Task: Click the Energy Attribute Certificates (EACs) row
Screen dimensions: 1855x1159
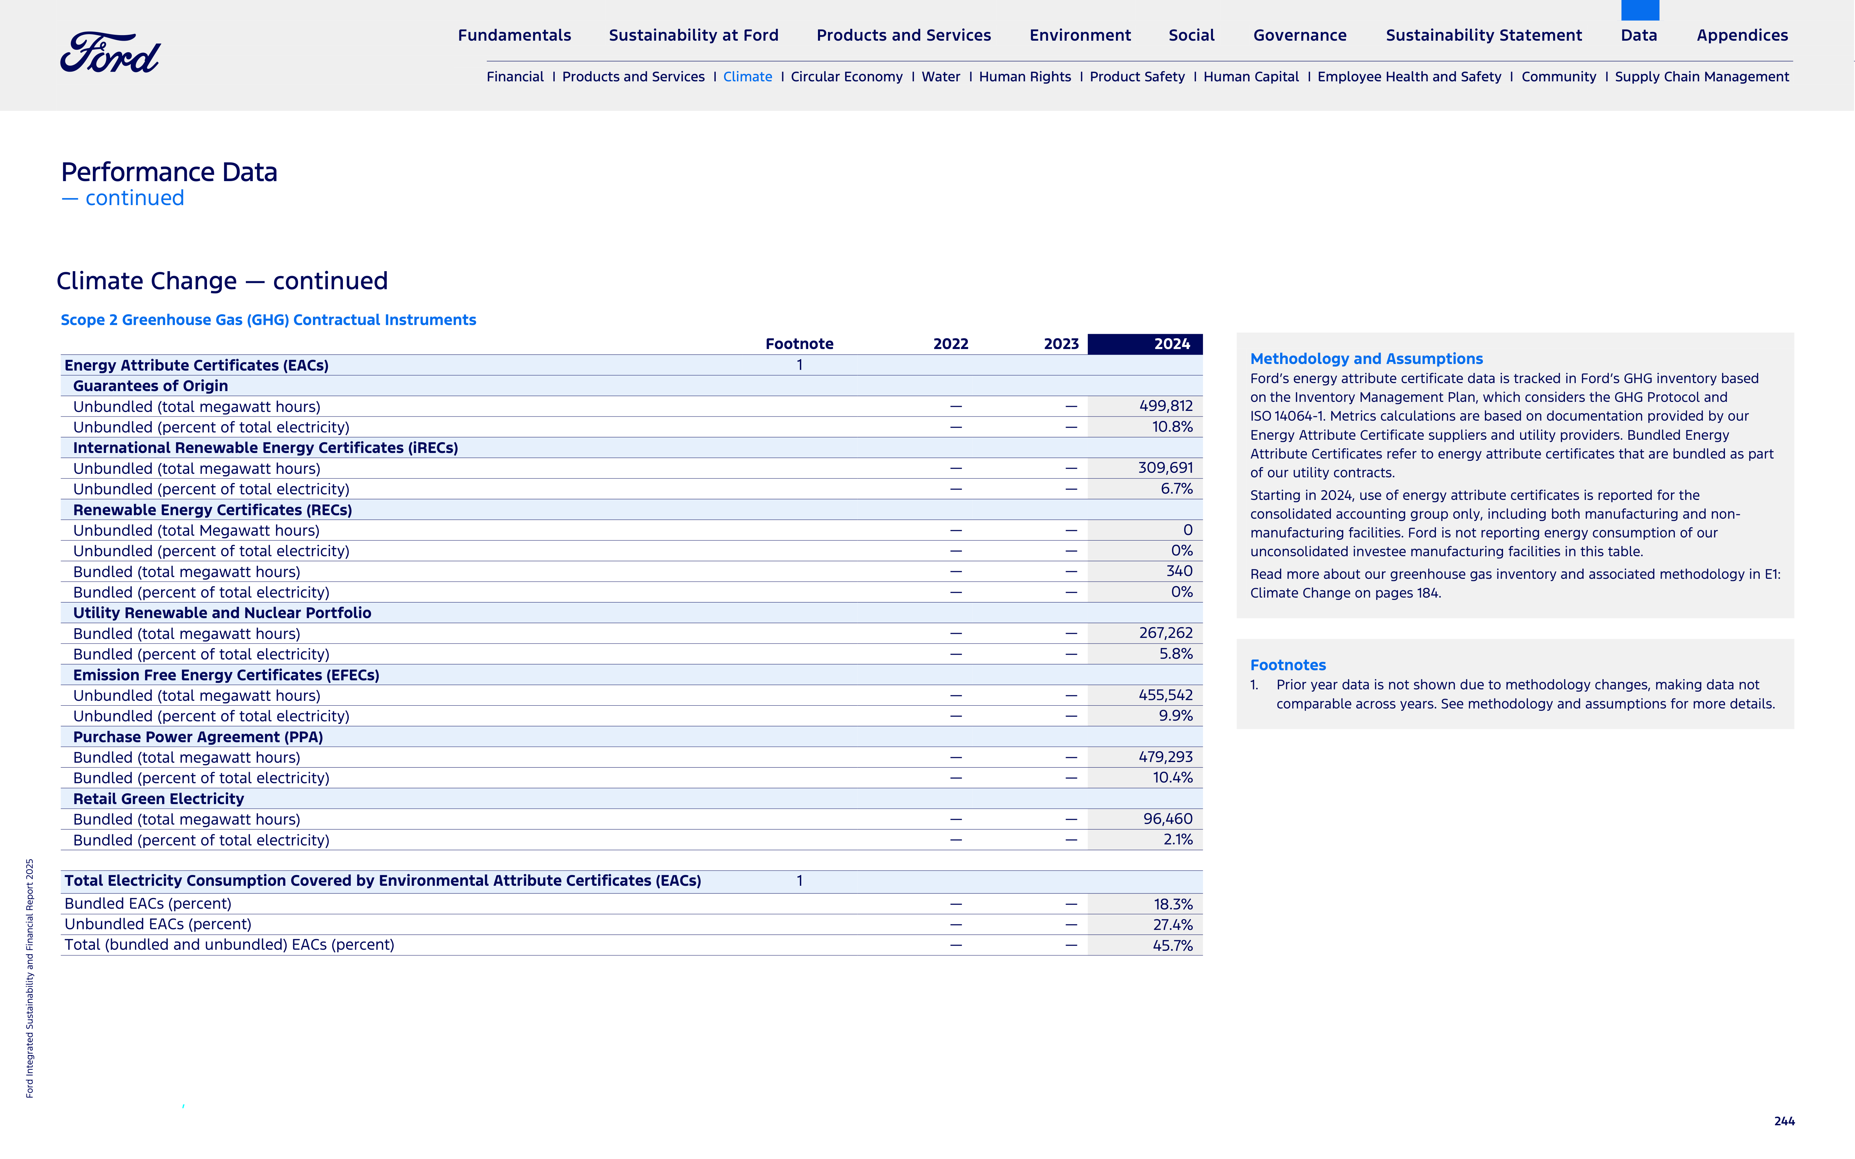Action: (x=631, y=365)
